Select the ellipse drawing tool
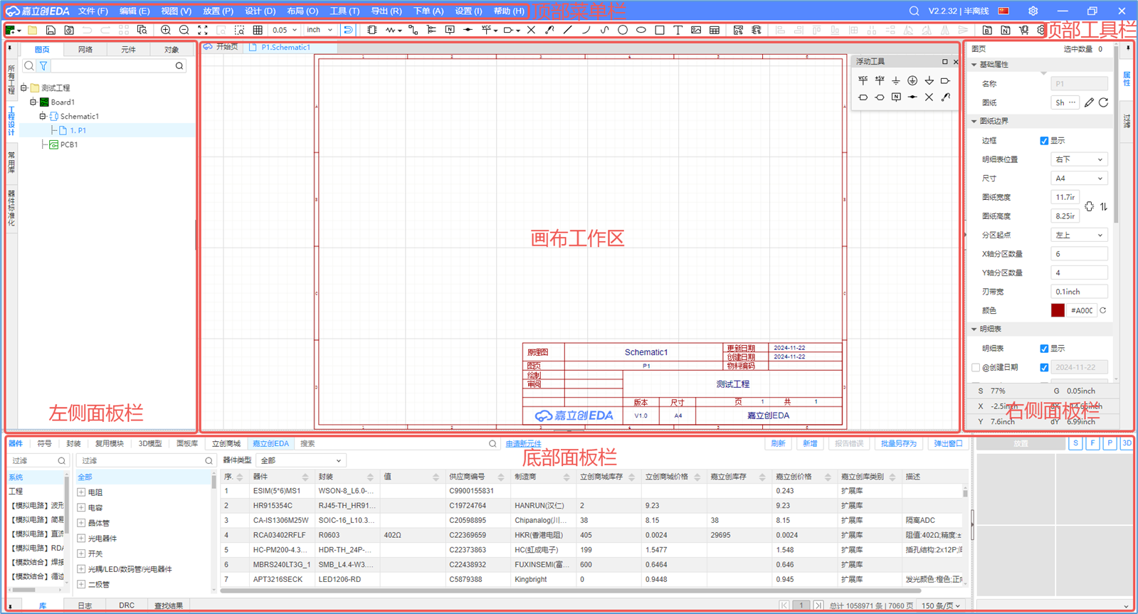 (x=641, y=31)
